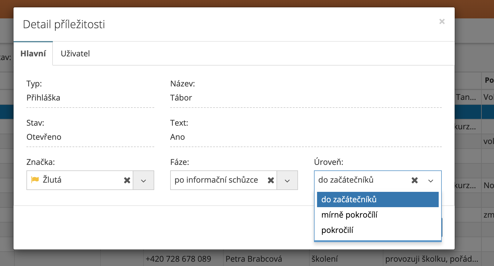Click the phone number +420 728 678 089
Screen dimensions: 494x266
coord(178,259)
